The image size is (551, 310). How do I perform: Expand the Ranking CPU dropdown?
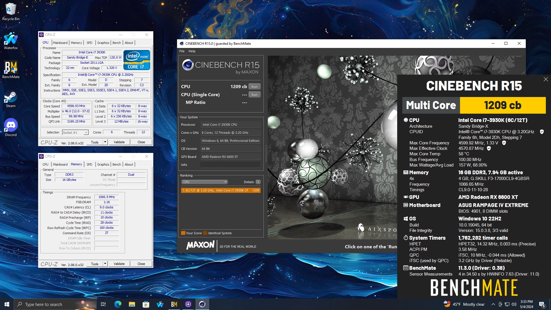[205, 182]
